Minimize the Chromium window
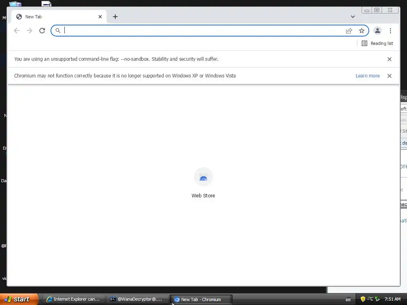The width and height of the screenshot is (407, 305). (367, 10)
